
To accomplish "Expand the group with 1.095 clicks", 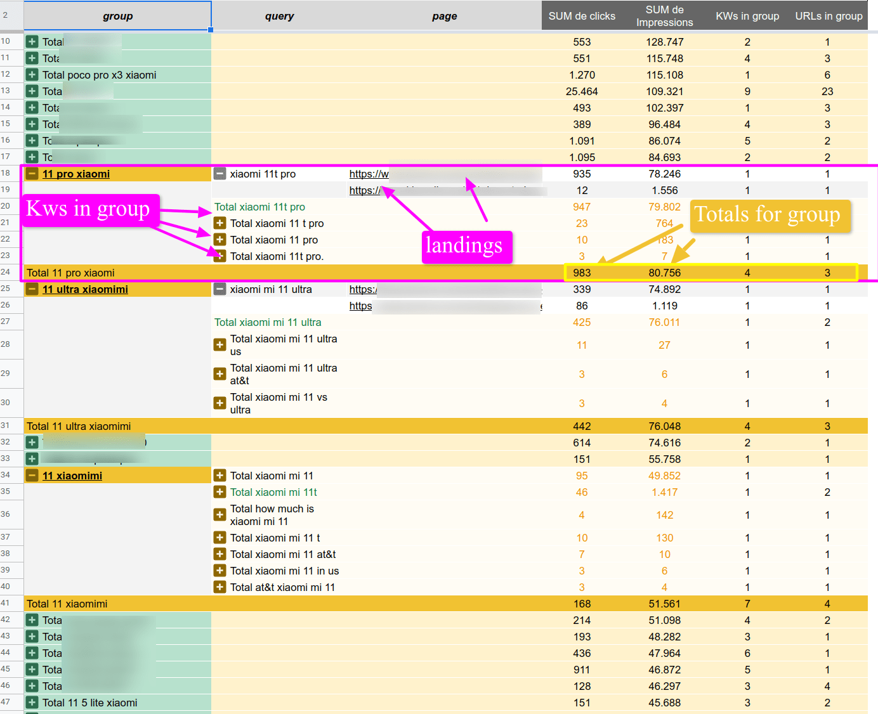I will point(32,157).
